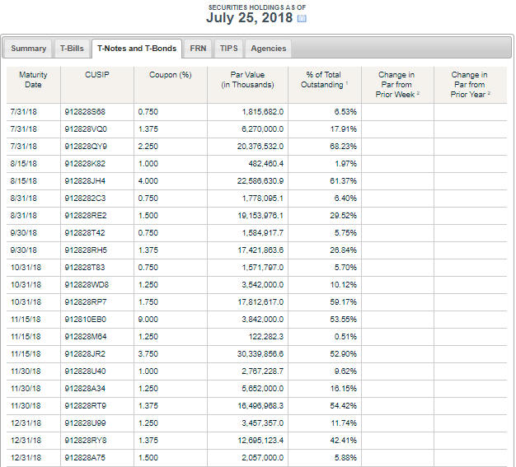This screenshot has height=467, width=516.
Task: Open the T-Bills tab
Action: pos(72,49)
